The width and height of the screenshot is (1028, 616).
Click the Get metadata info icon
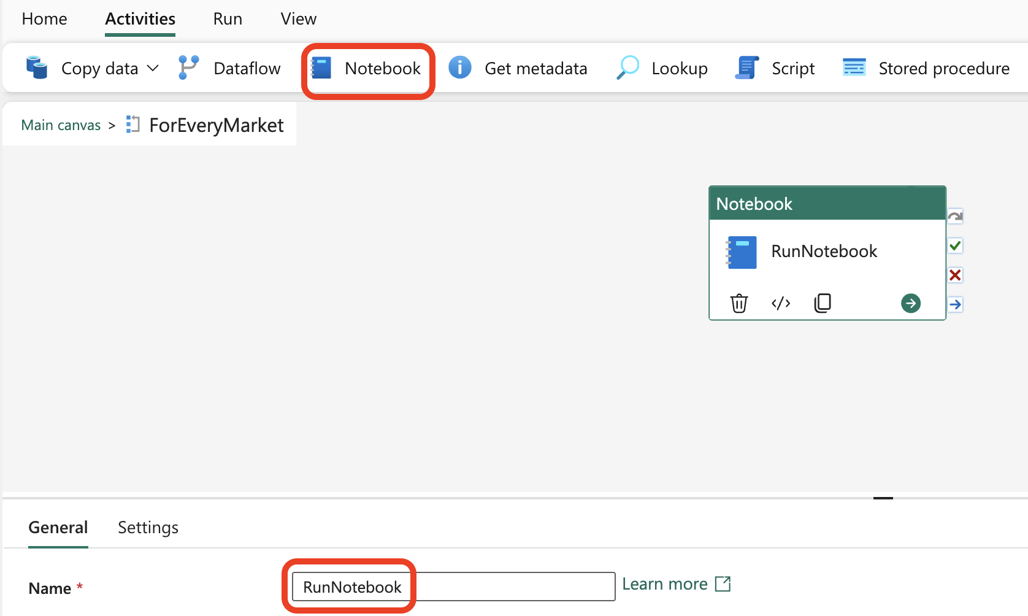tap(459, 67)
